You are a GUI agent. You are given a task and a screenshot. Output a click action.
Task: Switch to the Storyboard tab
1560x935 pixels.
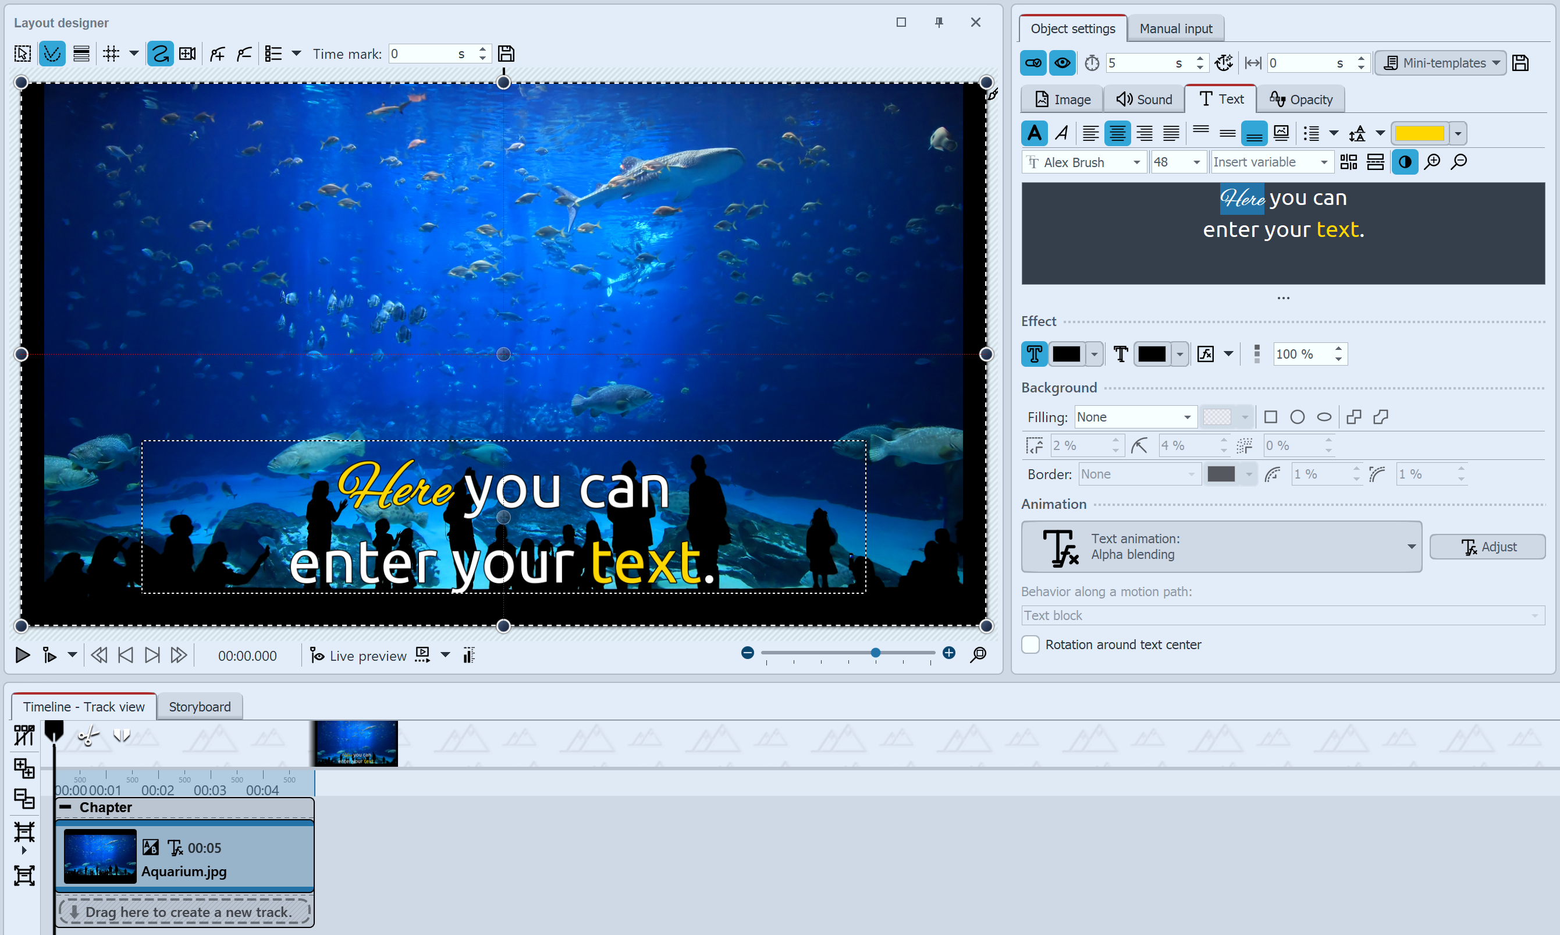pos(200,707)
